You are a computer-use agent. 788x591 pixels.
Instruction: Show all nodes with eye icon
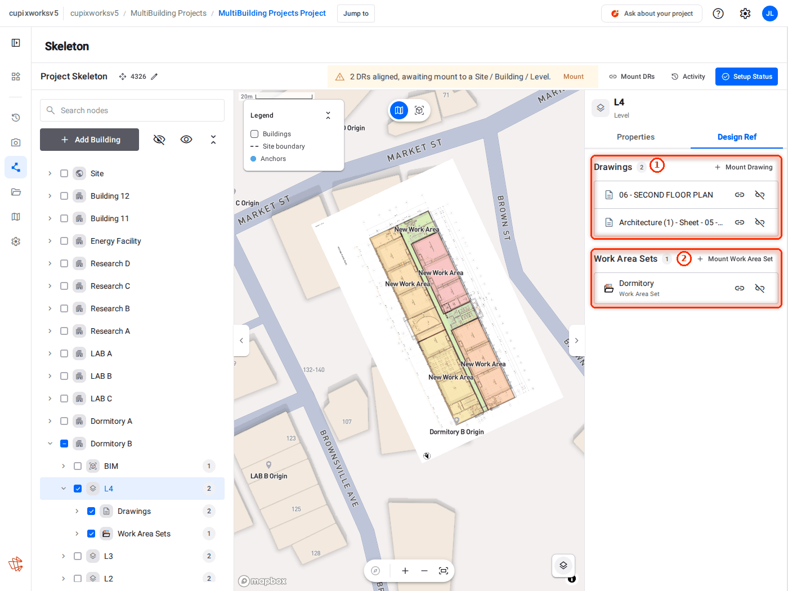click(x=186, y=140)
